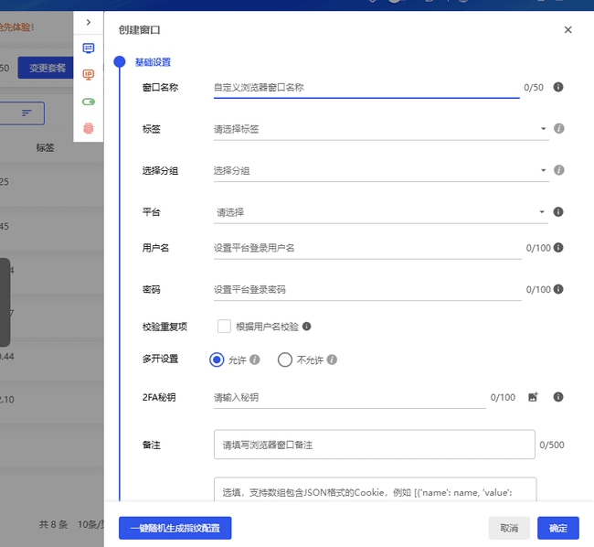This screenshot has height=547, width=594.
Task: Open the 平台 请选择 dropdown
Action: 381,212
